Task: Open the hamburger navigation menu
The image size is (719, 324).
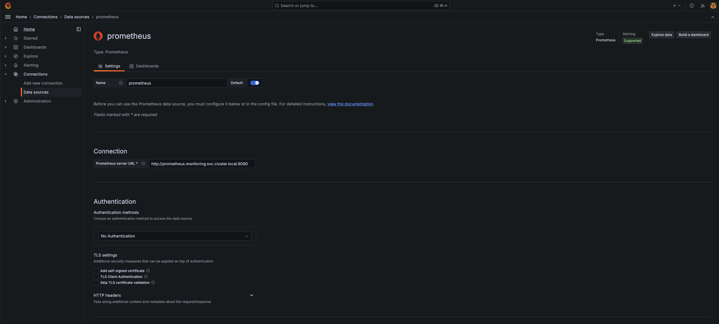Action: point(8,17)
